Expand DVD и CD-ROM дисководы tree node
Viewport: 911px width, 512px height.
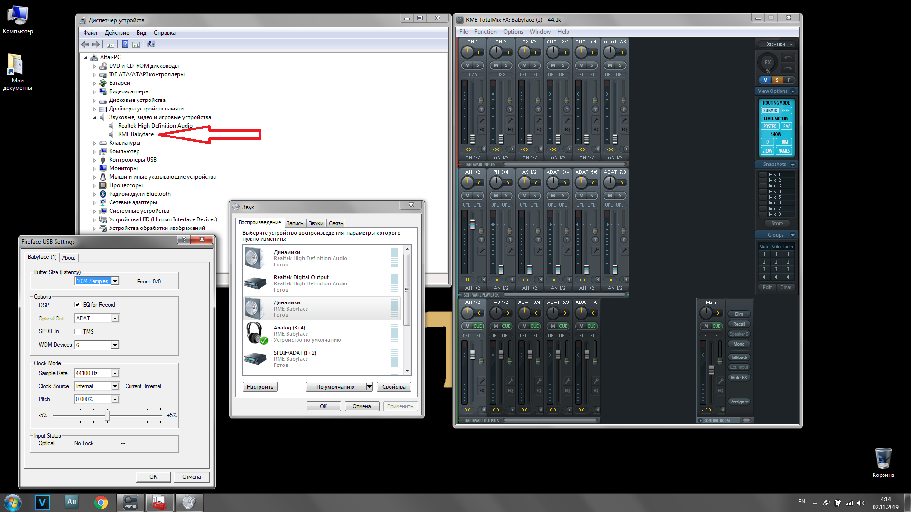pos(94,66)
